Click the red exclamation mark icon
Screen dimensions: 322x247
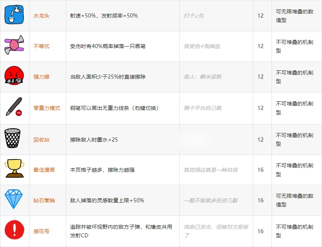(14, 231)
